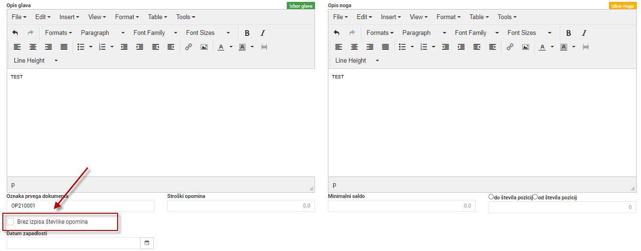Open Format menu in Opis noga editor
641x251 pixels.
click(x=448, y=17)
